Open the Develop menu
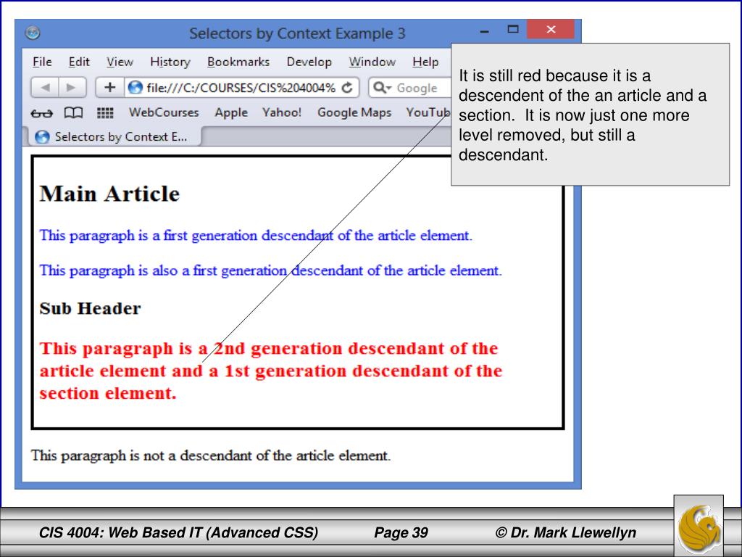742x557 pixels. pos(309,62)
